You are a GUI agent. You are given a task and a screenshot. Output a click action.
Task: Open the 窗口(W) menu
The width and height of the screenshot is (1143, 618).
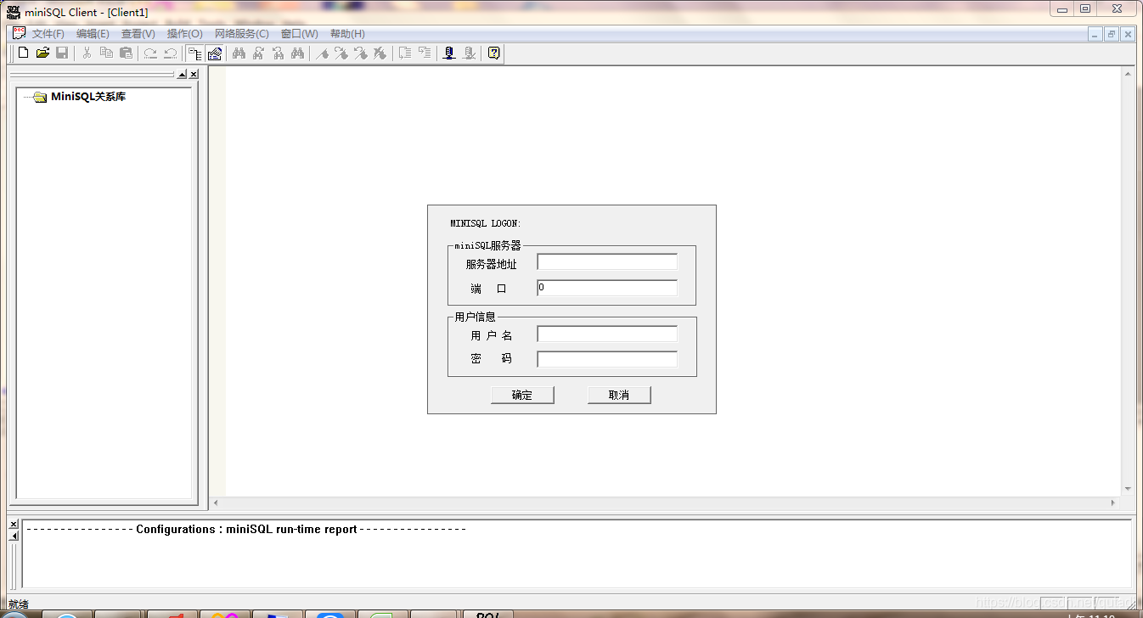300,34
